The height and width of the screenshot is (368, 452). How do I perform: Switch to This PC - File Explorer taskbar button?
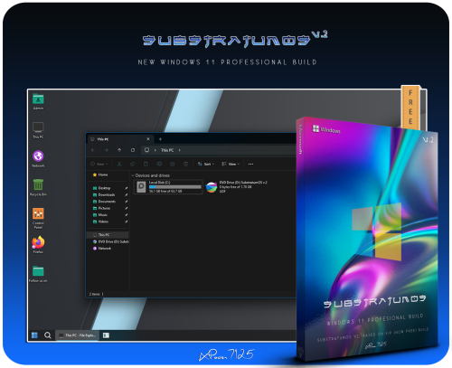[x=78, y=335]
